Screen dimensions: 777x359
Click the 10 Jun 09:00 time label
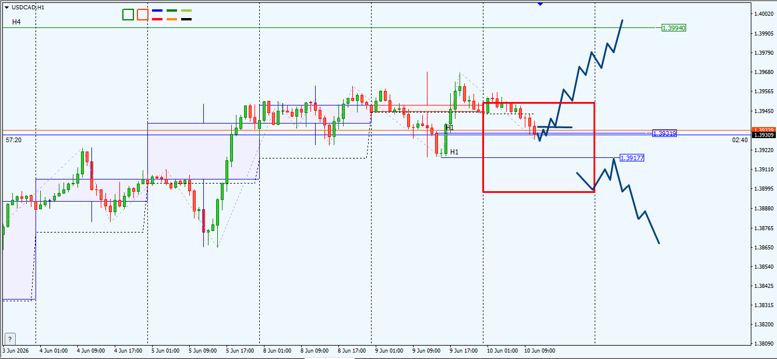[539, 351]
